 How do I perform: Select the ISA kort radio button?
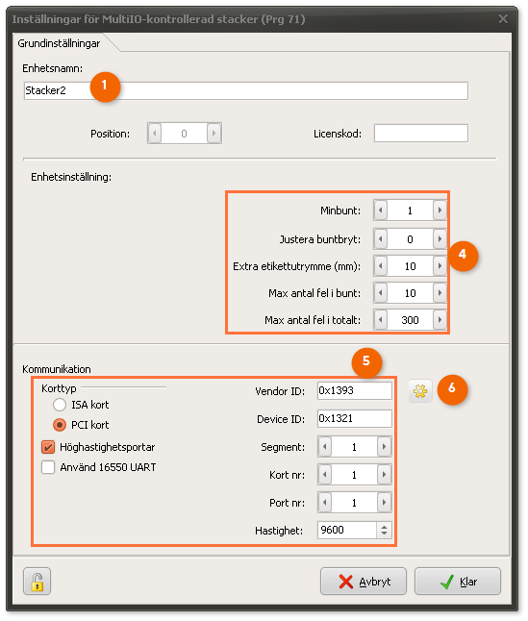click(60, 405)
